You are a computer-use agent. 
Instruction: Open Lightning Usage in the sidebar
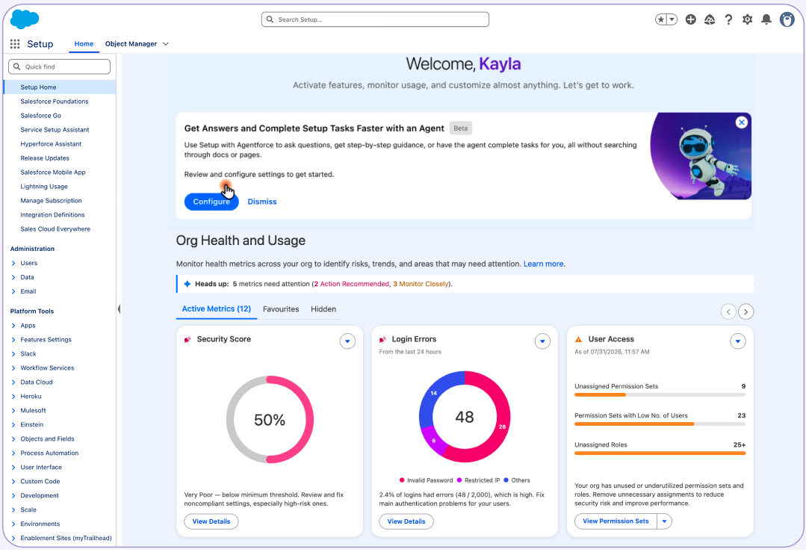[44, 187]
